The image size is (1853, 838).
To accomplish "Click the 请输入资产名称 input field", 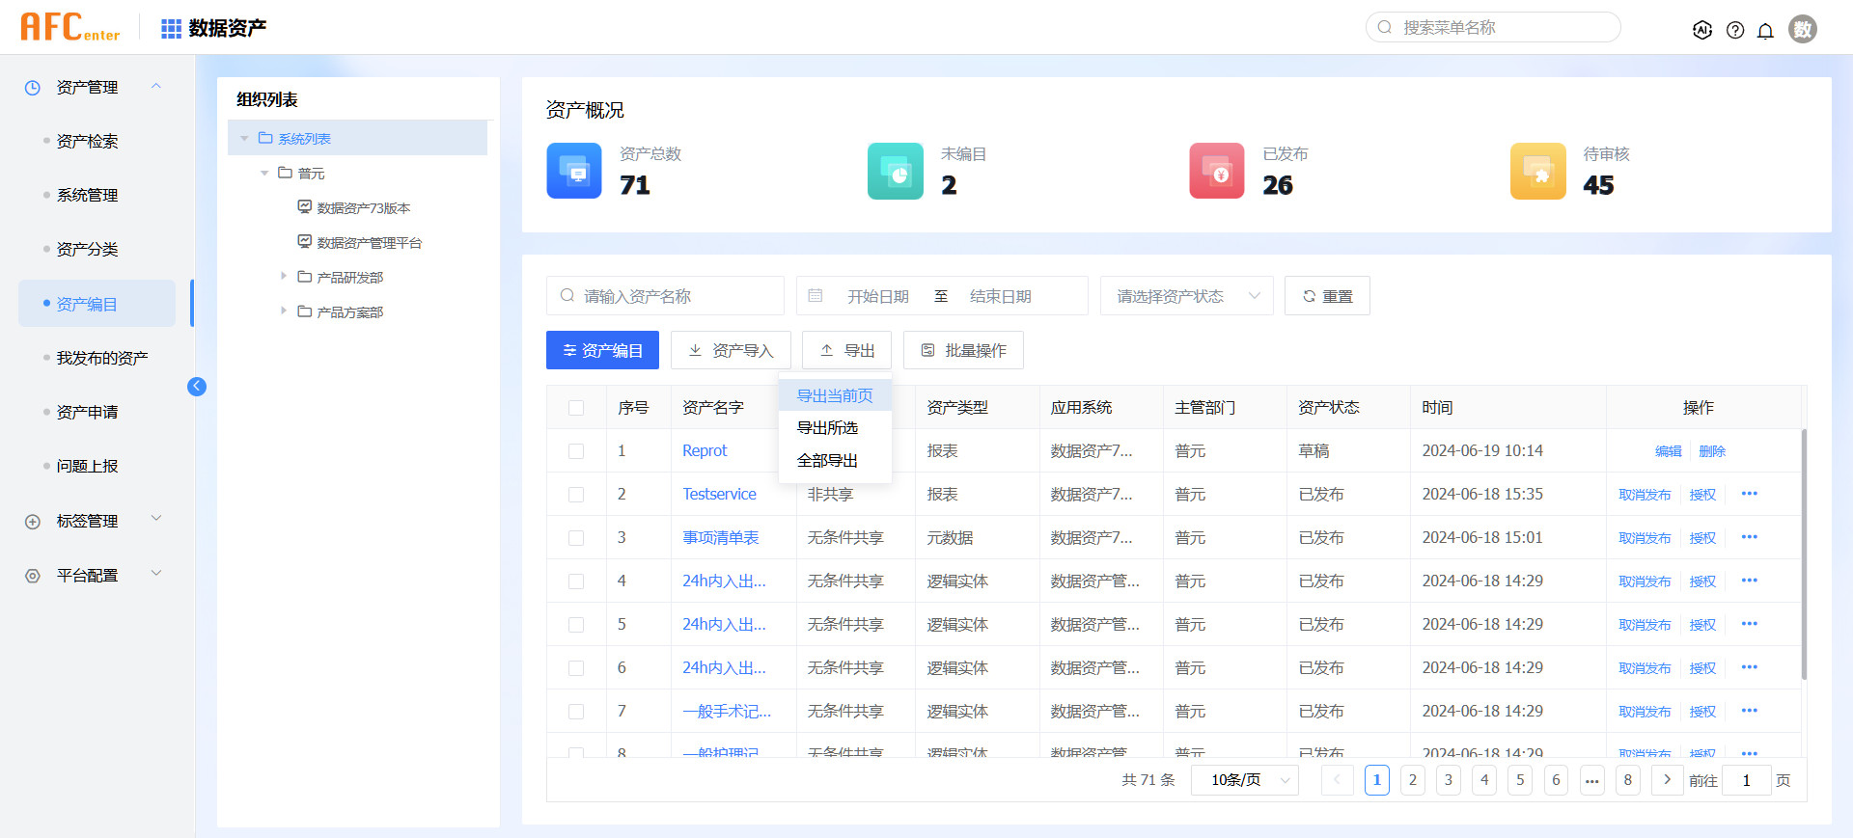I will 665,296.
